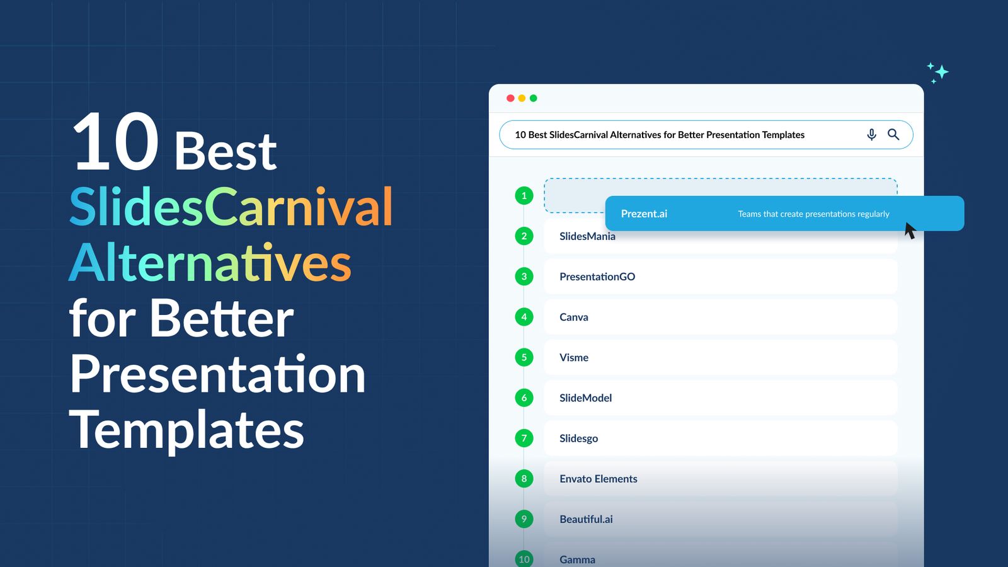Select the Envato Elements list row
The image size is (1008, 567).
721,478
